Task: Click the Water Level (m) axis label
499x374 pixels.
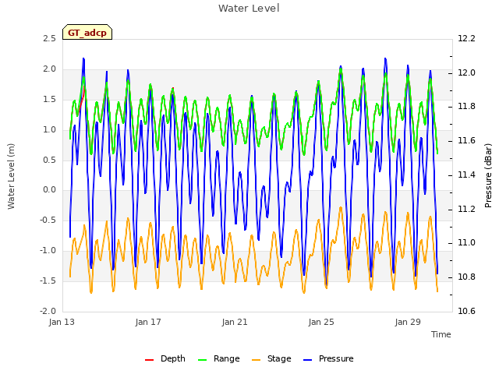Action: pos(11,176)
